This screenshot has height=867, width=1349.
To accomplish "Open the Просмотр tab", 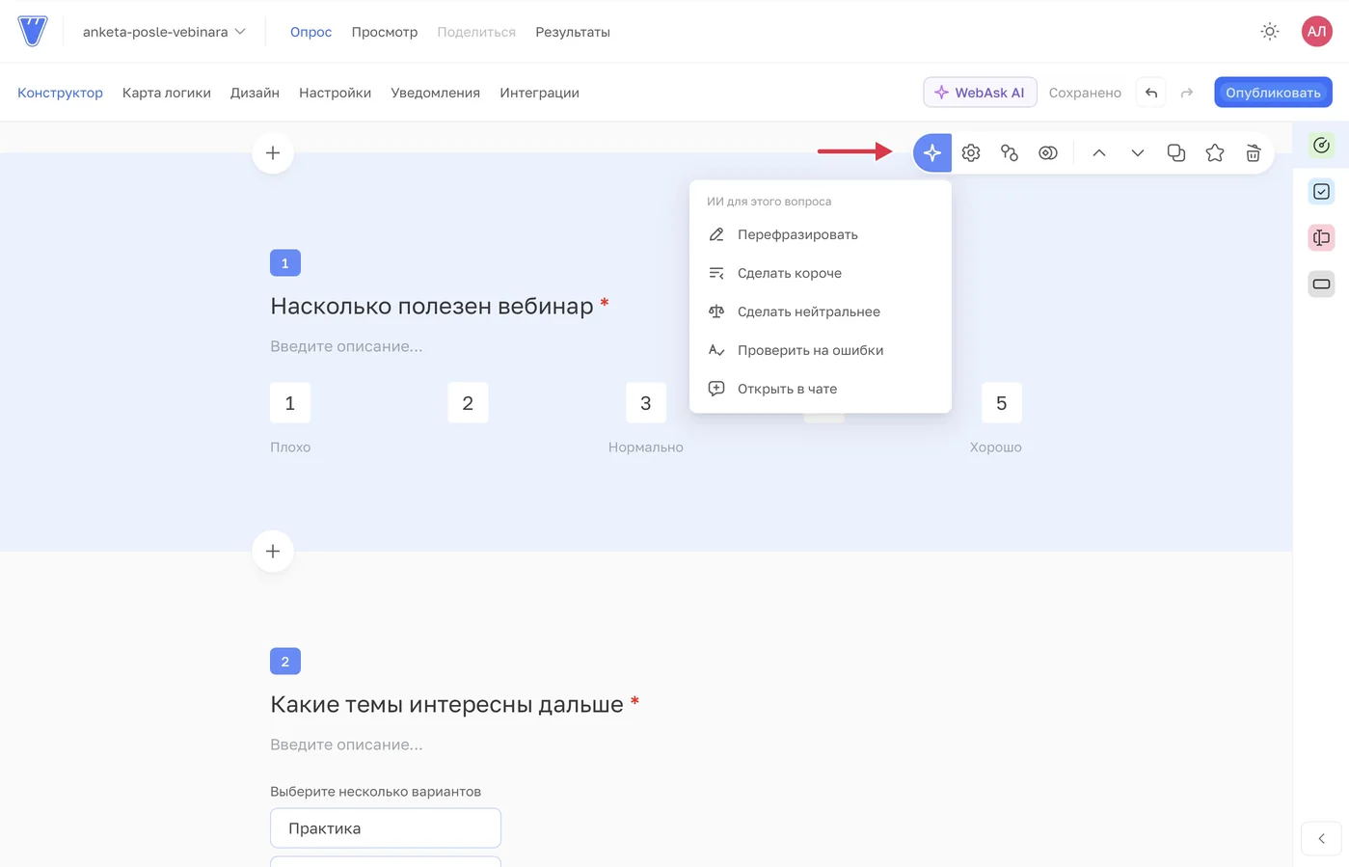I will coord(385,32).
